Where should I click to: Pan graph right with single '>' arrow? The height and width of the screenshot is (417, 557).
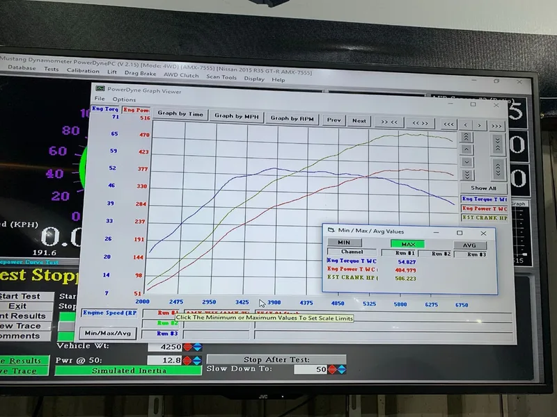coord(479,125)
